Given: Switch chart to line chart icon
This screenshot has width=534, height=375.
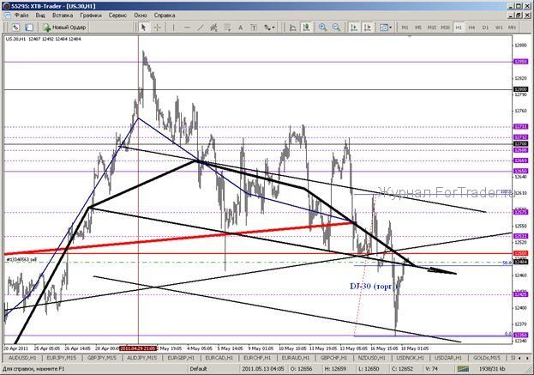Looking at the screenshot, I should [x=292, y=27].
